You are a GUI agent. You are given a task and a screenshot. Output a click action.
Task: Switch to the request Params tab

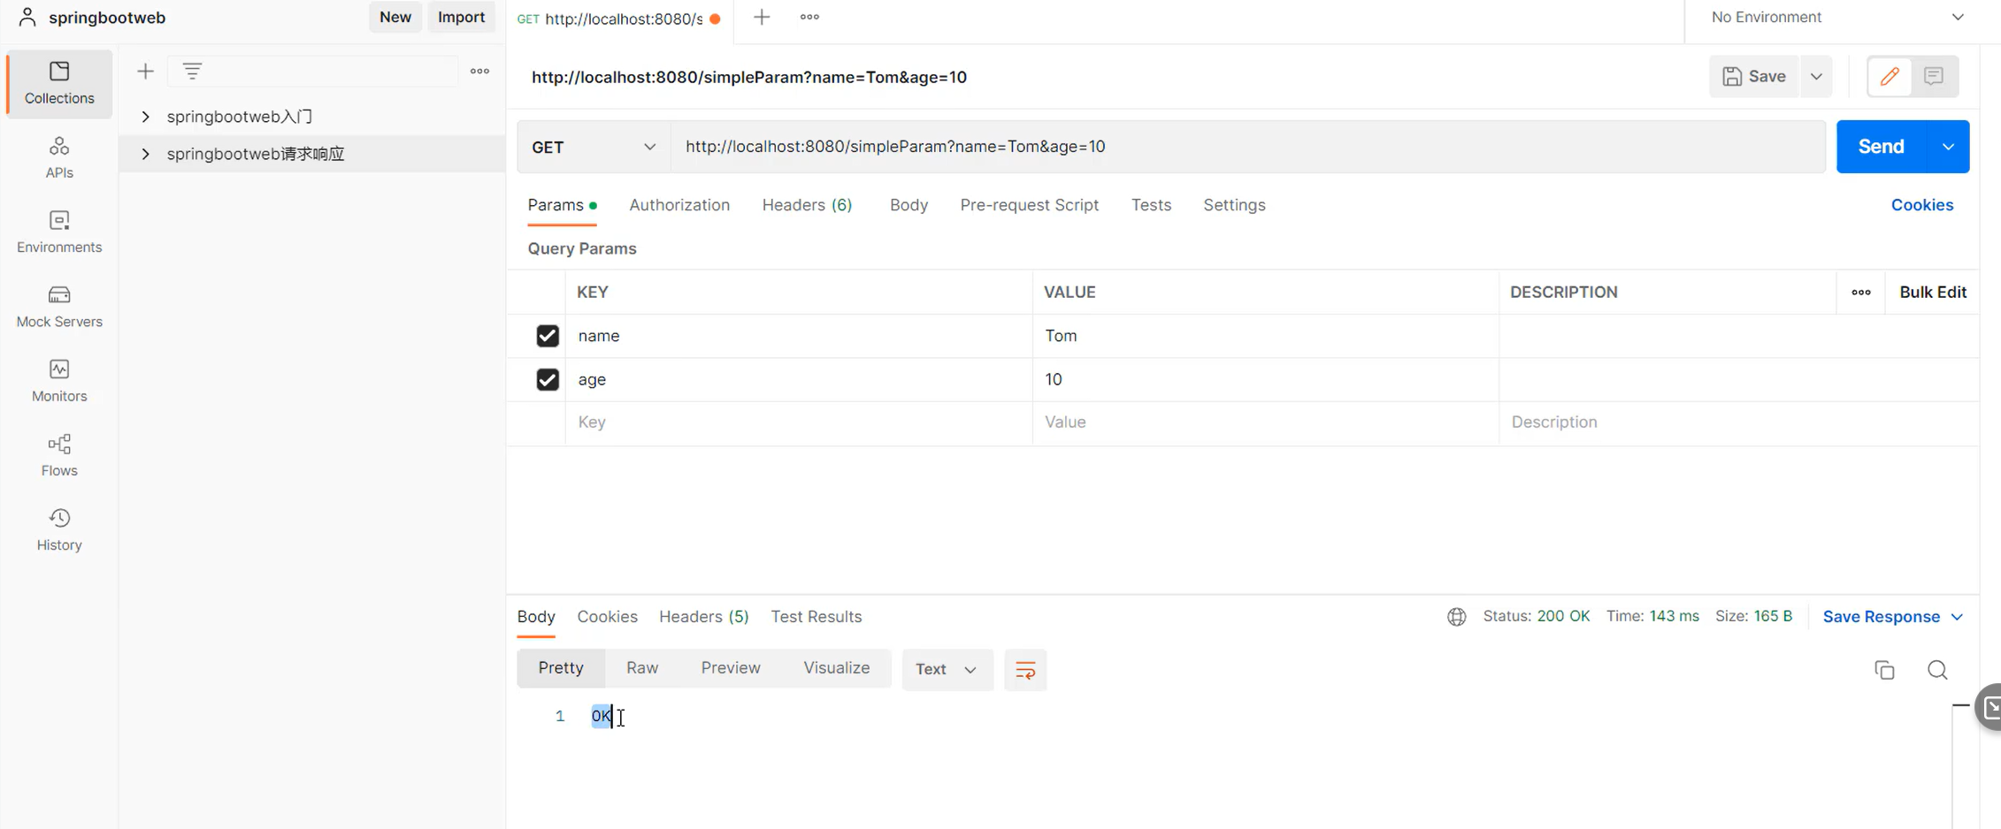point(562,205)
